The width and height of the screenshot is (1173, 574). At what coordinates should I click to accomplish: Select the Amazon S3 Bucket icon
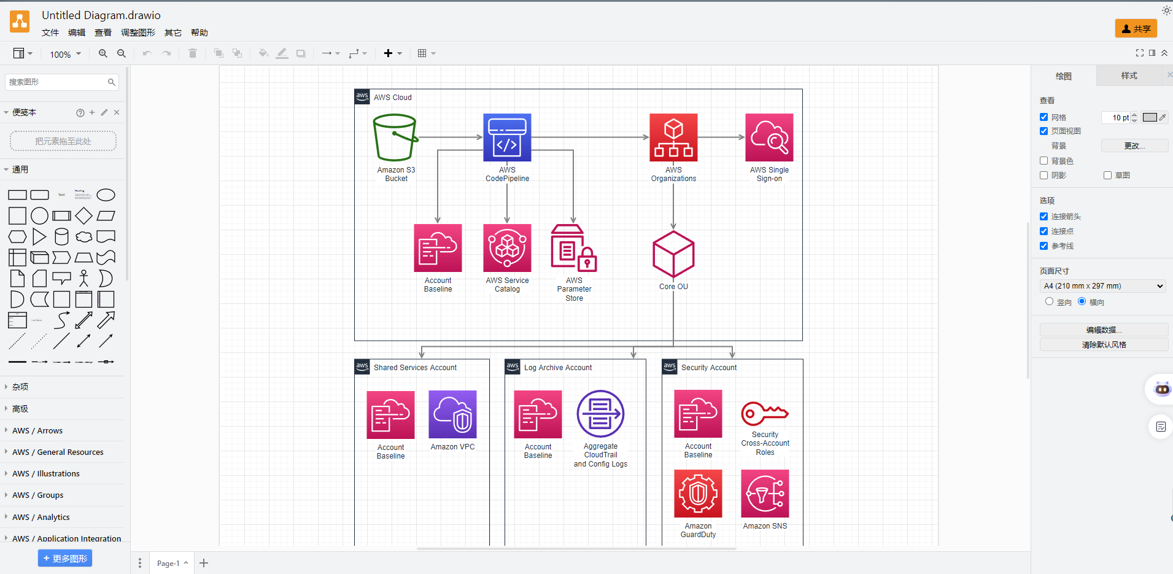click(x=396, y=138)
